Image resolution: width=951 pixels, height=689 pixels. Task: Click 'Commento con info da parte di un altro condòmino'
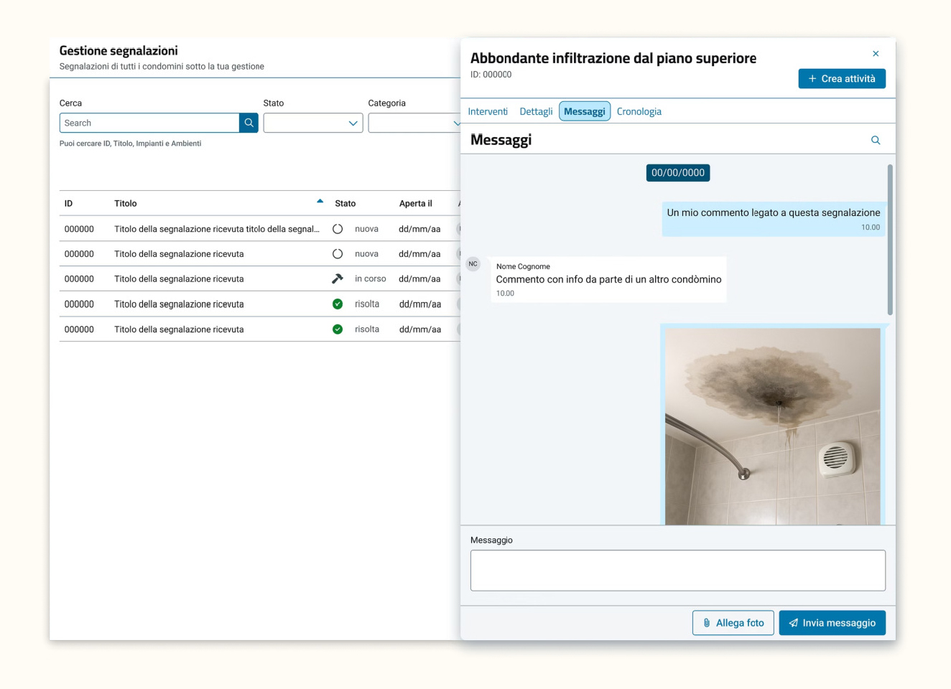pos(608,279)
